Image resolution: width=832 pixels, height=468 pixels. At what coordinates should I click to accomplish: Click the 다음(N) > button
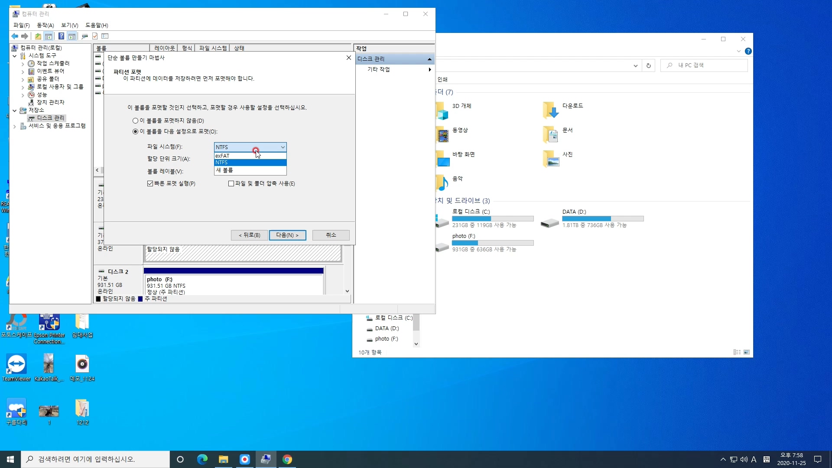pyautogui.click(x=287, y=235)
